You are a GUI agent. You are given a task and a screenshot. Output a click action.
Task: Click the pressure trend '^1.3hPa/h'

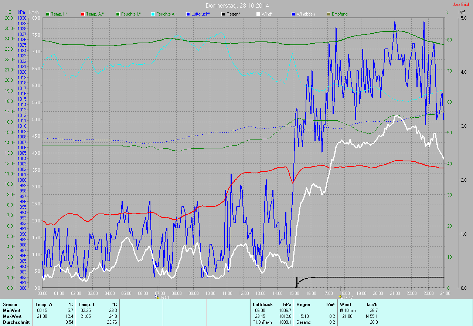(262, 322)
